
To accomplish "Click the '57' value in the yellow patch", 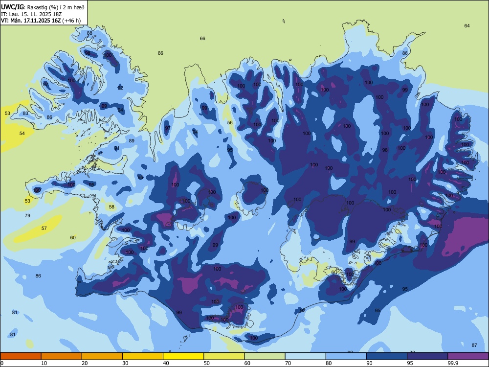I will (44, 229).
